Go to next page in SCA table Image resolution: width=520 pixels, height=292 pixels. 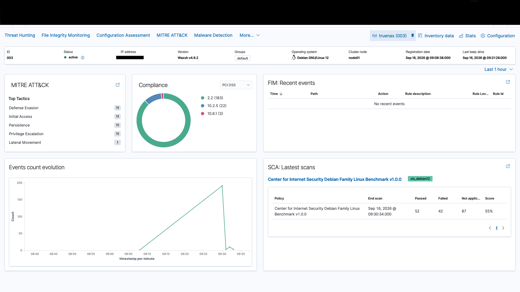(503, 228)
